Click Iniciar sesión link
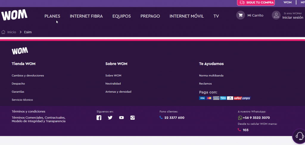Screen dimensions: 305x145 [x=292, y=18]
